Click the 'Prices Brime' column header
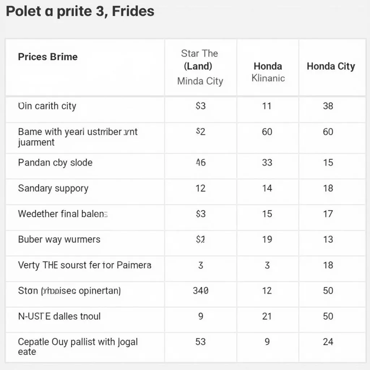 point(48,57)
